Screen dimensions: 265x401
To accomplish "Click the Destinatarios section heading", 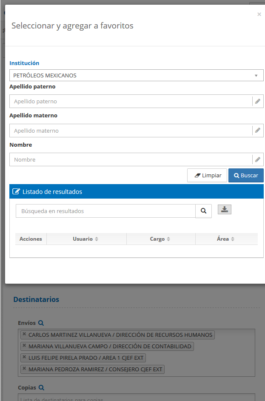I will coord(36,299).
